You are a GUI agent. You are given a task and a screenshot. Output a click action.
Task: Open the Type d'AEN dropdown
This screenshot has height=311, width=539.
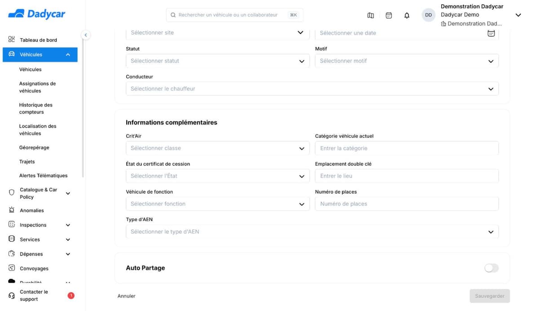click(x=312, y=232)
